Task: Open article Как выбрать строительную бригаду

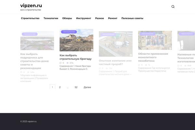Action: 75,57
